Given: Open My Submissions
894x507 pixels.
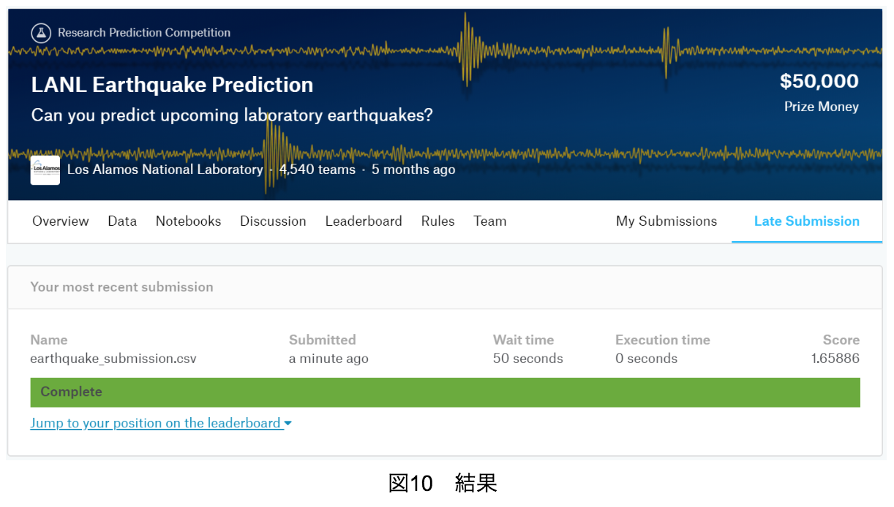Looking at the screenshot, I should [666, 221].
